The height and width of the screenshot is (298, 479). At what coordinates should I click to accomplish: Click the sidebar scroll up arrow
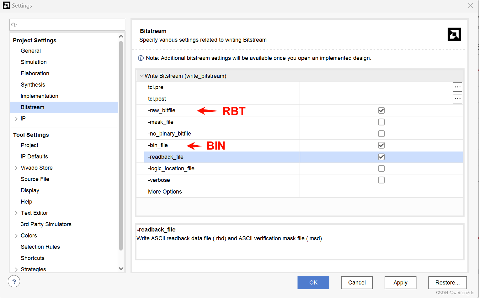point(121,36)
